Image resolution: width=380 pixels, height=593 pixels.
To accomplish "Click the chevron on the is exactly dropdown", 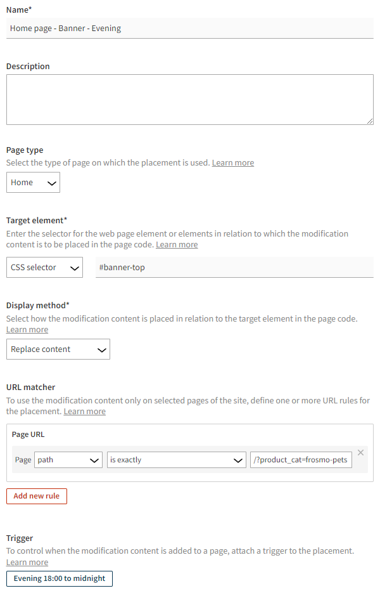I will (x=237, y=459).
